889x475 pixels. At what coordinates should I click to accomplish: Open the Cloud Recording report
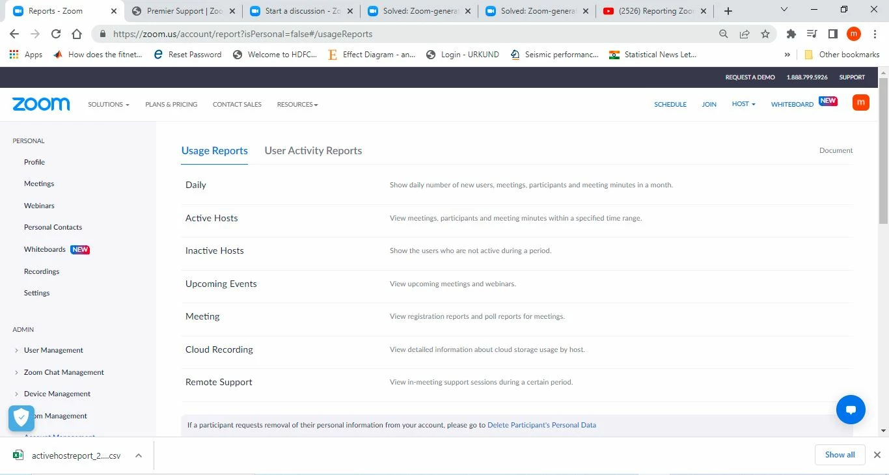[x=219, y=349]
